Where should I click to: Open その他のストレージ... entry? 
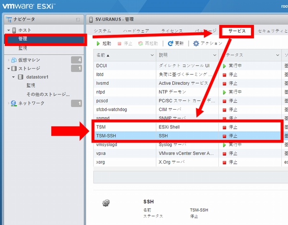tap(48, 94)
